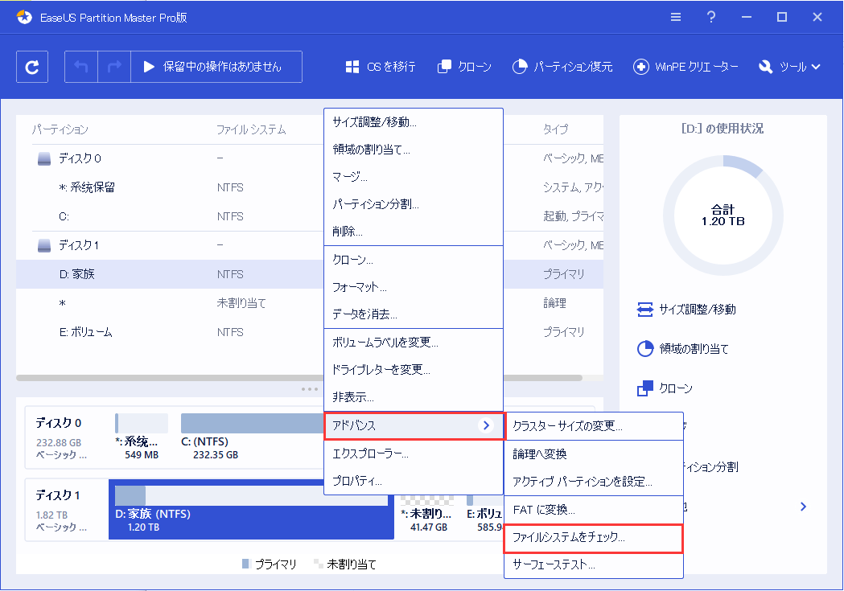
Task: Open the hamburger menu in title bar
Action: point(676,17)
